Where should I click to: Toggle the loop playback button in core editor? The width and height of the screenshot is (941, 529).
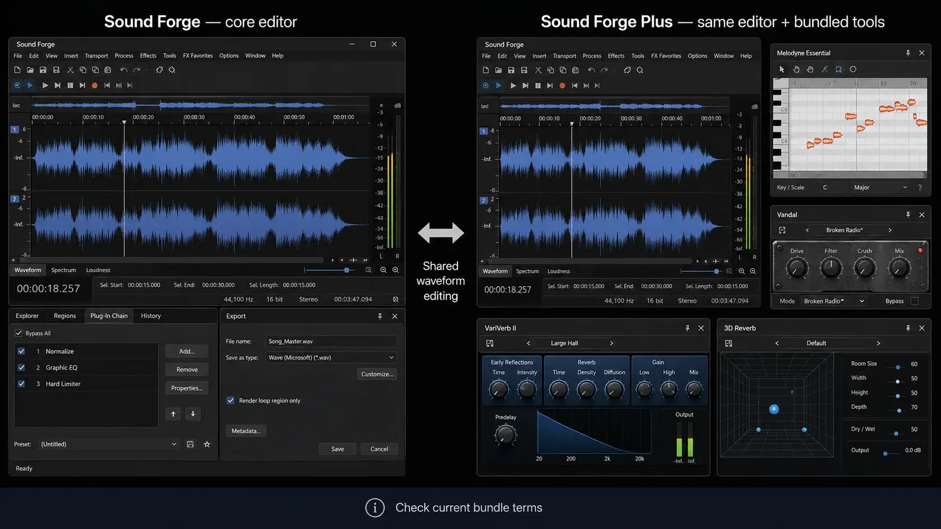17,85
